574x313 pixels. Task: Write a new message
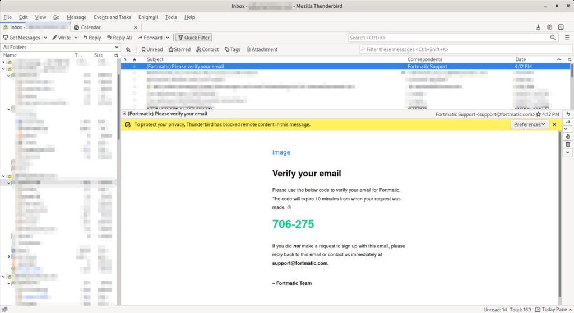(61, 38)
